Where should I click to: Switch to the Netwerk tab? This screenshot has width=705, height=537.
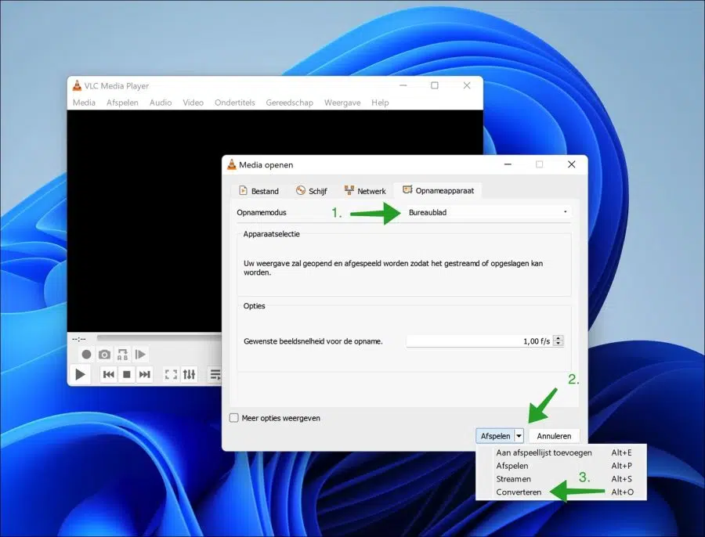[x=365, y=191]
